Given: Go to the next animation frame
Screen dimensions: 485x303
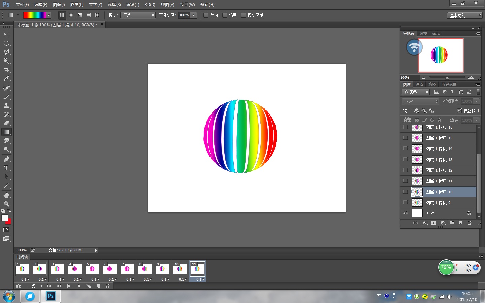Looking at the screenshot, I should coord(78,286).
